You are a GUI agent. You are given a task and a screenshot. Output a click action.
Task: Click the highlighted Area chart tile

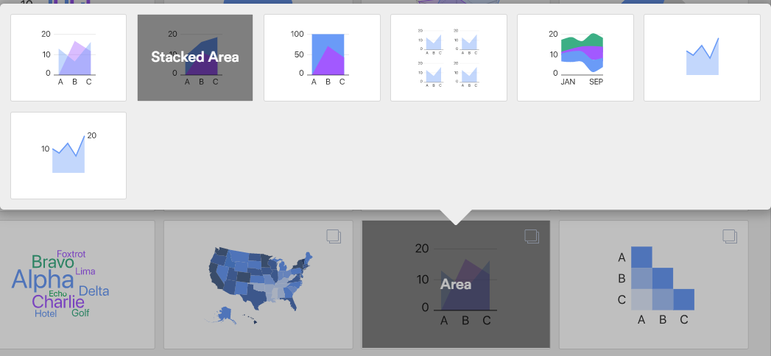point(456,285)
